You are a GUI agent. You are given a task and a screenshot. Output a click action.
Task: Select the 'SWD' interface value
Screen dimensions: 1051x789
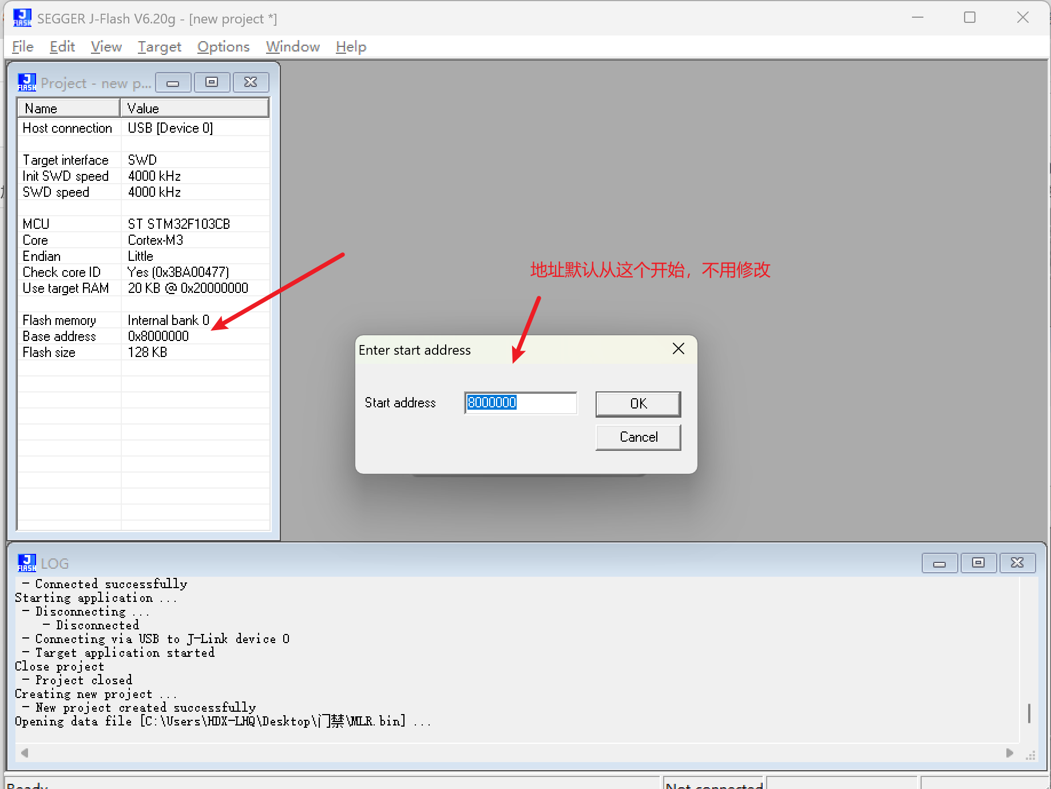tap(142, 160)
